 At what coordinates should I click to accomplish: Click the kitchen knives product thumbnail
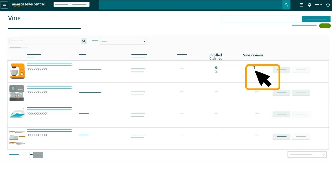point(17,137)
